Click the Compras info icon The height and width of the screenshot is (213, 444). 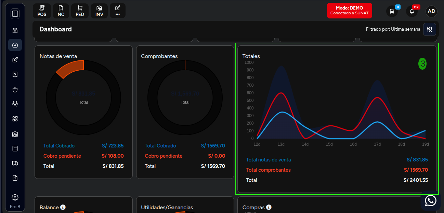point(269,207)
